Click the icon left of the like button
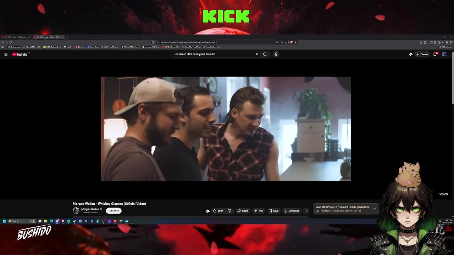 pos(208,211)
